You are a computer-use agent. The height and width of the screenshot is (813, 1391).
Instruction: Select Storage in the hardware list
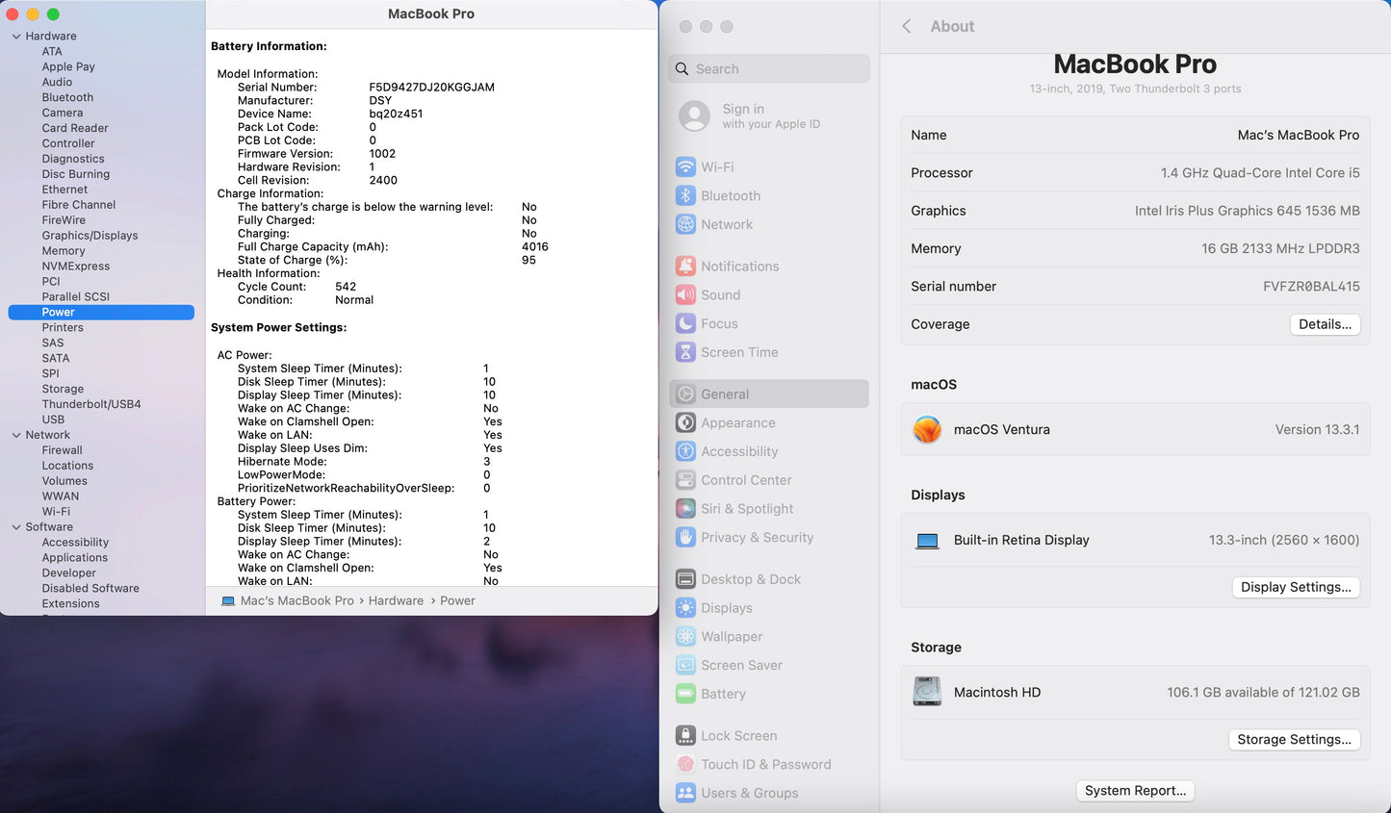(x=63, y=389)
